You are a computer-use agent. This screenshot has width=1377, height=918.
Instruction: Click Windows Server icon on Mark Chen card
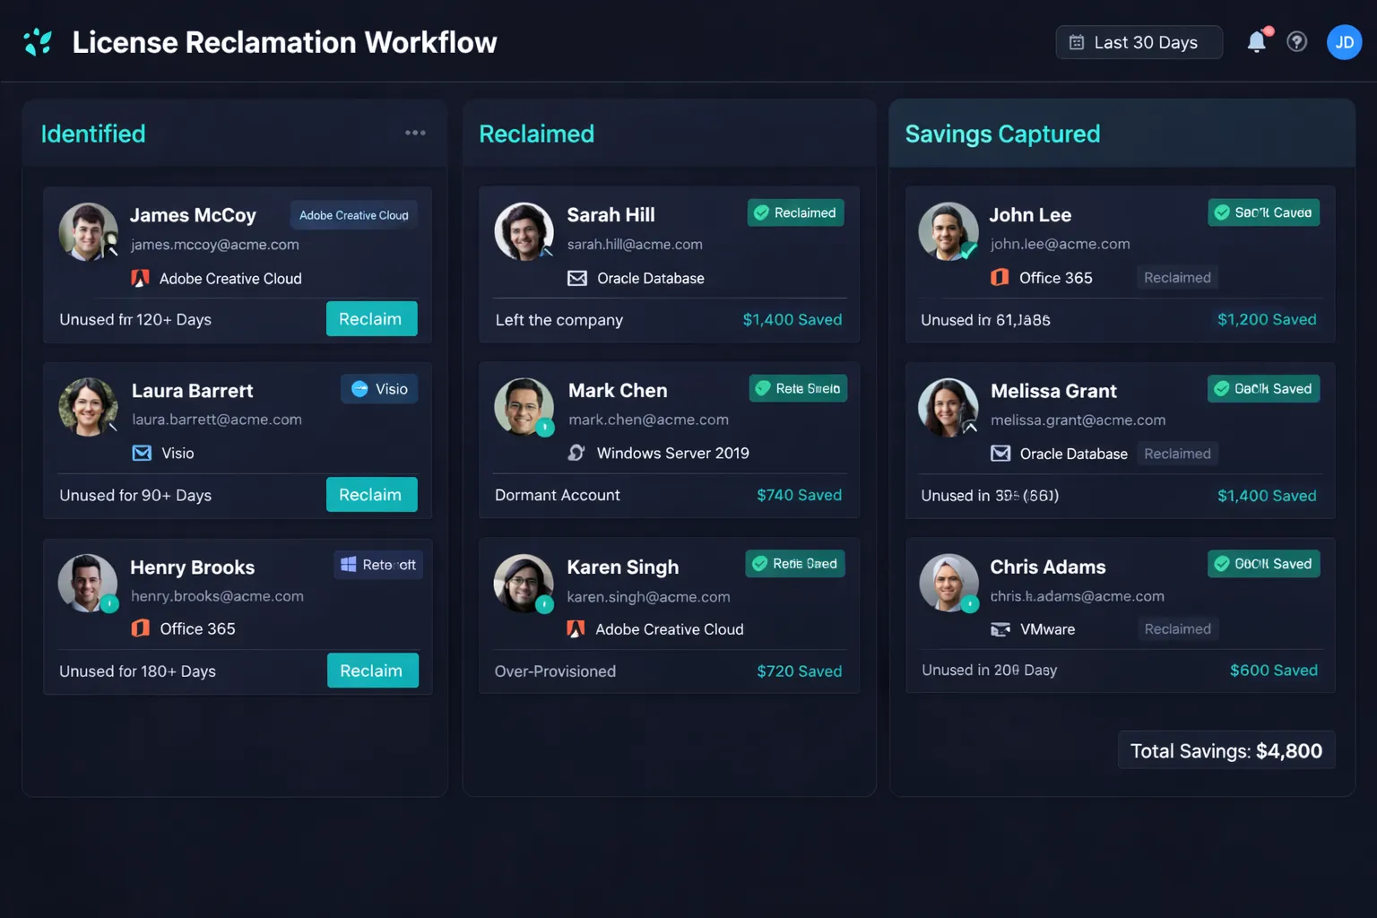pos(576,453)
